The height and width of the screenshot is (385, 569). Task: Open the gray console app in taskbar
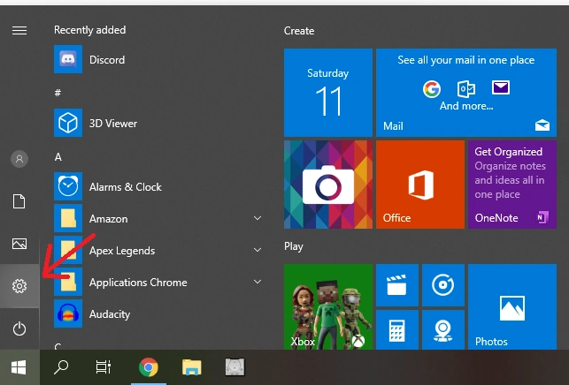(x=235, y=367)
